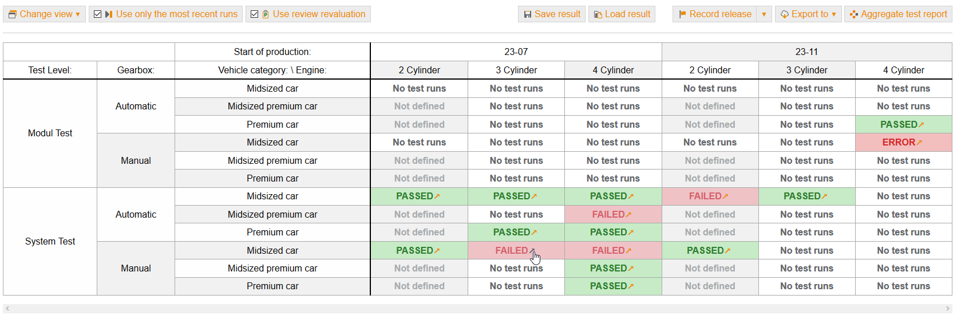Screen dimensions: 957x315
Task: Click the 23-07 production column header
Action: (x=516, y=52)
